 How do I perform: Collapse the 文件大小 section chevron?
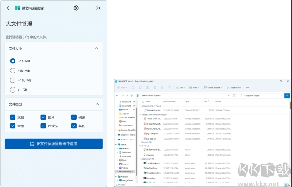point(96,48)
